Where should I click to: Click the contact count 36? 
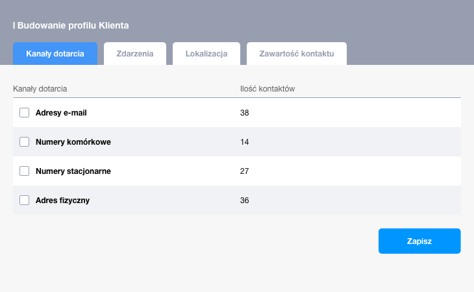245,201
